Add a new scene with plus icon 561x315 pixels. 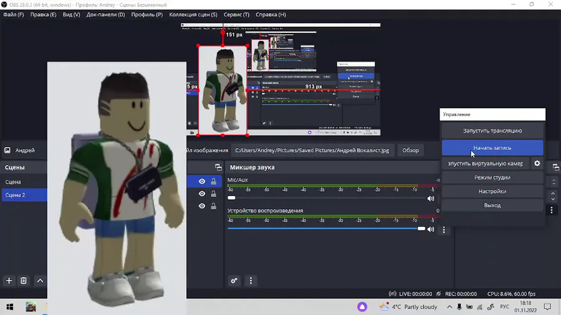9,281
